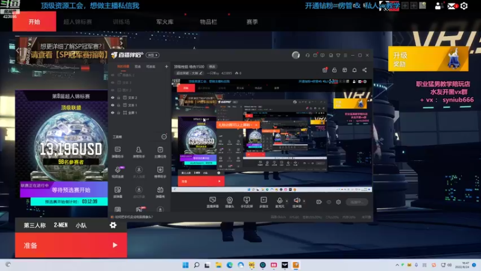Add a 摄像头 camera source
481x271 pixels.
point(230,202)
